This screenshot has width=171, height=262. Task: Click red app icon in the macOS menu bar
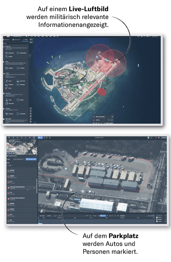click(x=8, y=36)
